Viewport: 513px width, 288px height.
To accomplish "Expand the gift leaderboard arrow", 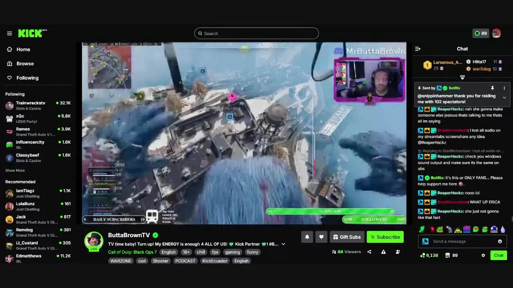I will (462, 77).
